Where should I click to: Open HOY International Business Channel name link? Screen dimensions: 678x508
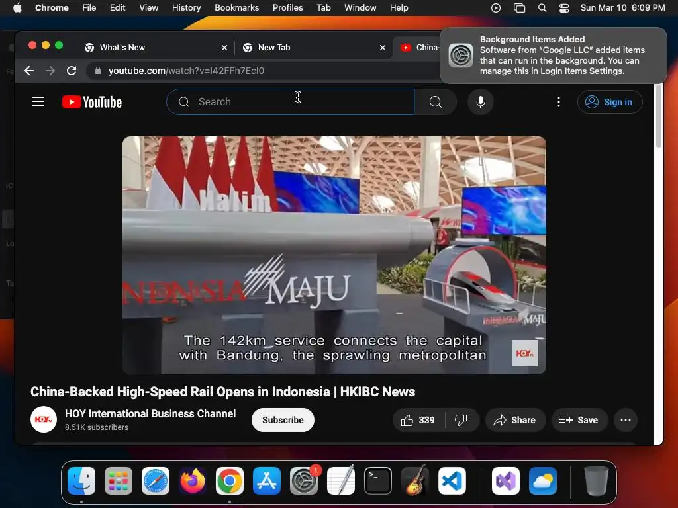[150, 414]
